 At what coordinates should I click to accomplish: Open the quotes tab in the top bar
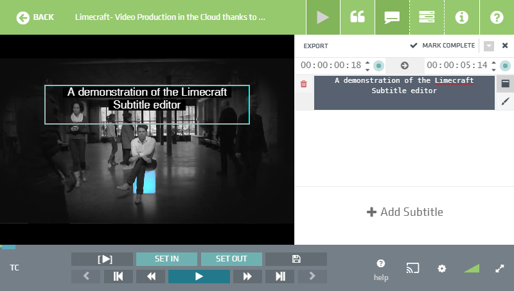(357, 17)
